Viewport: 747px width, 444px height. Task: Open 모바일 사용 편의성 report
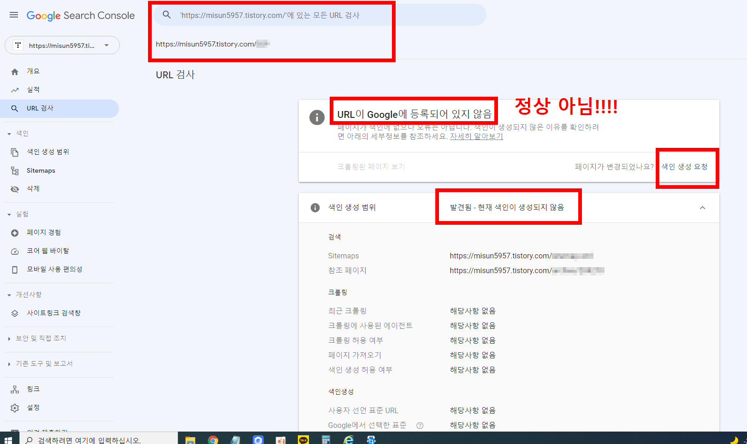pyautogui.click(x=54, y=269)
